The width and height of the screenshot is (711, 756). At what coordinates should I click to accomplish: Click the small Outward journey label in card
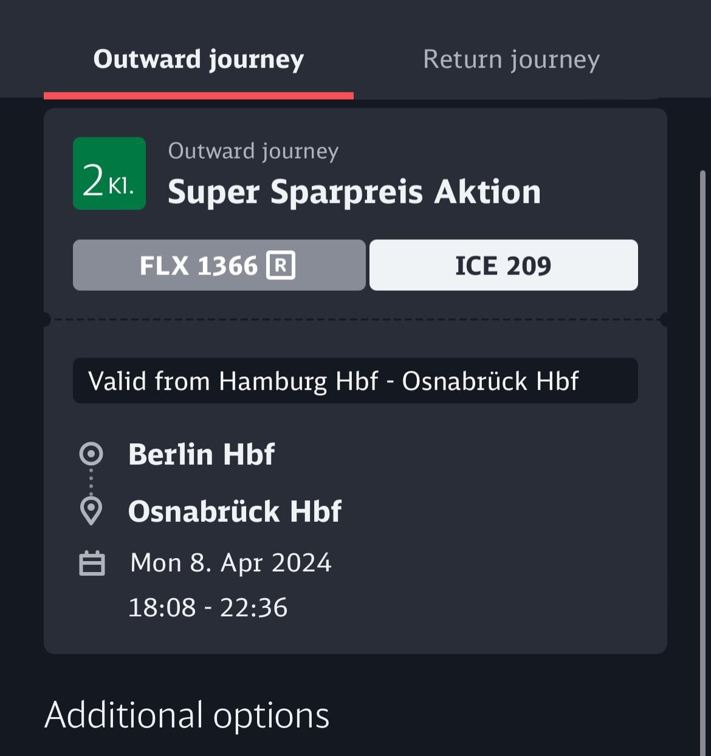point(253,151)
